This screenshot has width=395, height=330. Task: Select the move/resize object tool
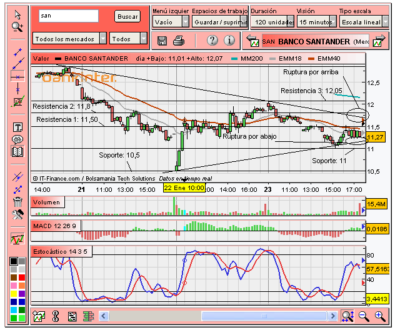17,189
